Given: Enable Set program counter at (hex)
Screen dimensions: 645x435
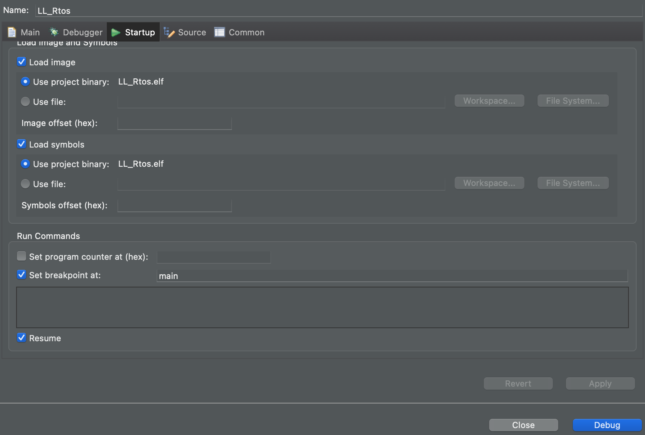Looking at the screenshot, I should (21, 256).
